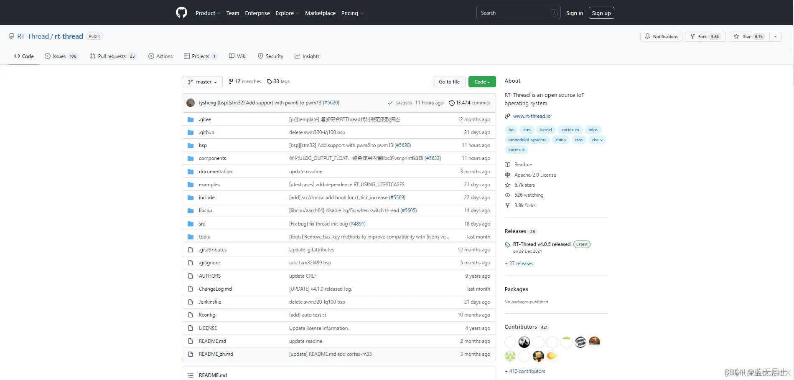This screenshot has width=794, height=380.
Task: Switch to the Actions tab
Action: pos(160,56)
